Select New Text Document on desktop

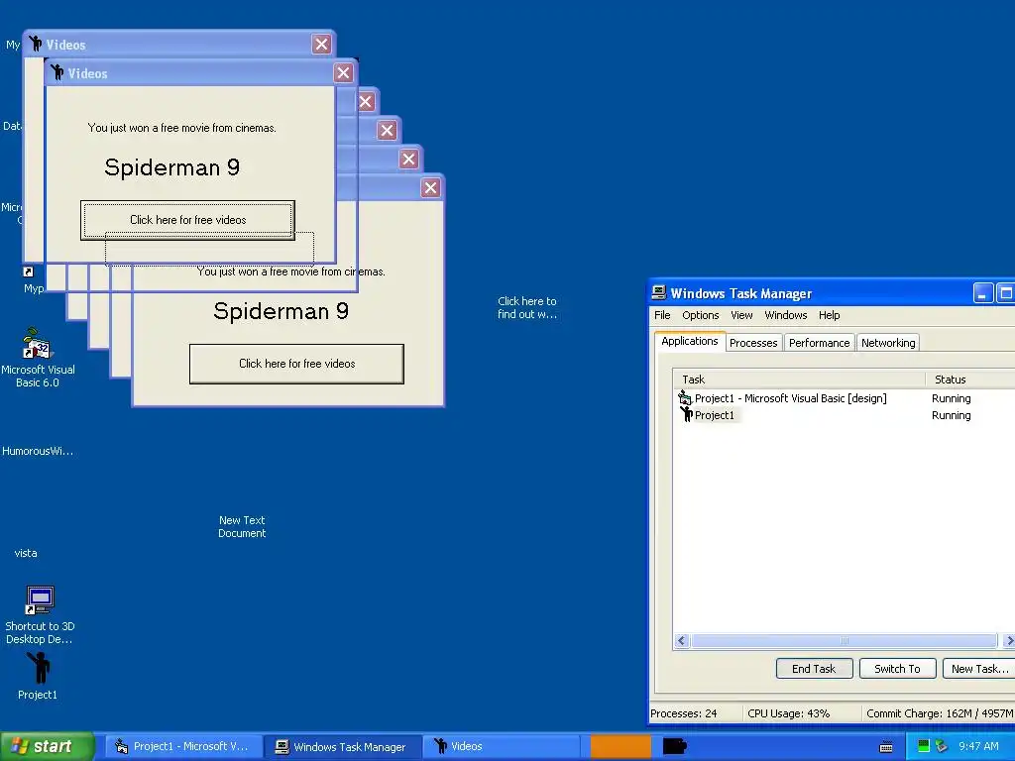(242, 527)
